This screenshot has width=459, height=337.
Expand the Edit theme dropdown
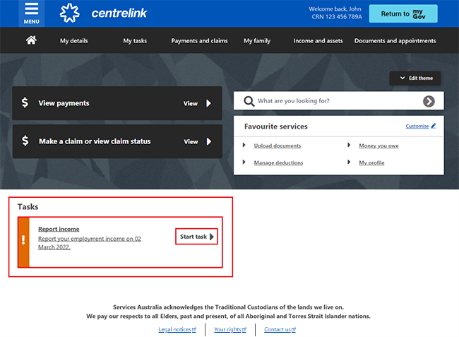click(415, 78)
